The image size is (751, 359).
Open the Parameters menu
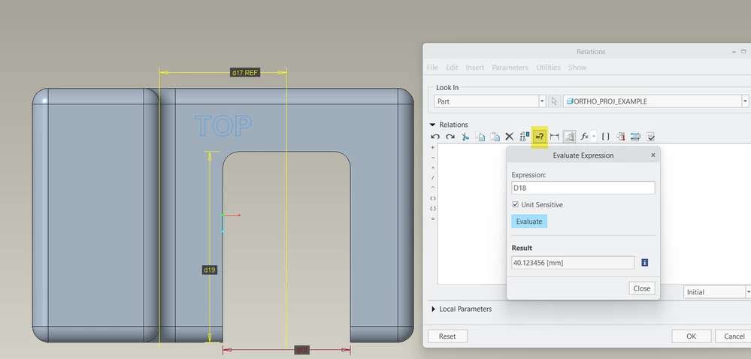point(510,68)
